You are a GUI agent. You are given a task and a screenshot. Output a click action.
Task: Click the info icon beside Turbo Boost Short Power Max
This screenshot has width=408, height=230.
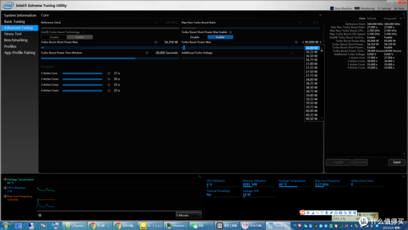pyautogui.click(x=156, y=42)
